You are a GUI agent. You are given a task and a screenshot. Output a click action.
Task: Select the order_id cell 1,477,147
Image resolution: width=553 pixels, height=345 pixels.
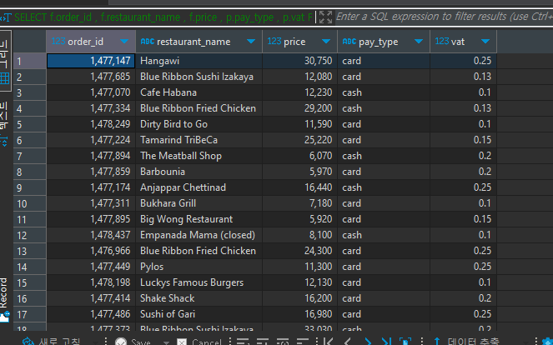(91, 61)
